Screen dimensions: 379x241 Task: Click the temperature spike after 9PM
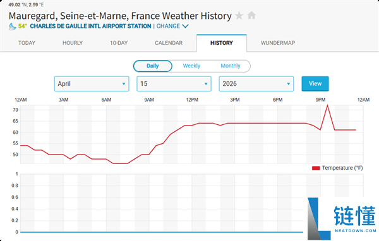coord(327,105)
